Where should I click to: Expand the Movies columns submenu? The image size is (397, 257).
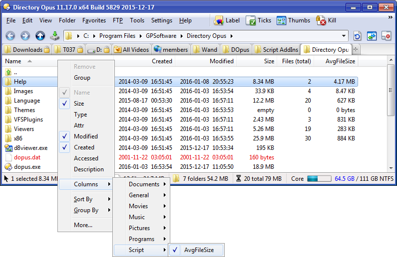(141, 206)
